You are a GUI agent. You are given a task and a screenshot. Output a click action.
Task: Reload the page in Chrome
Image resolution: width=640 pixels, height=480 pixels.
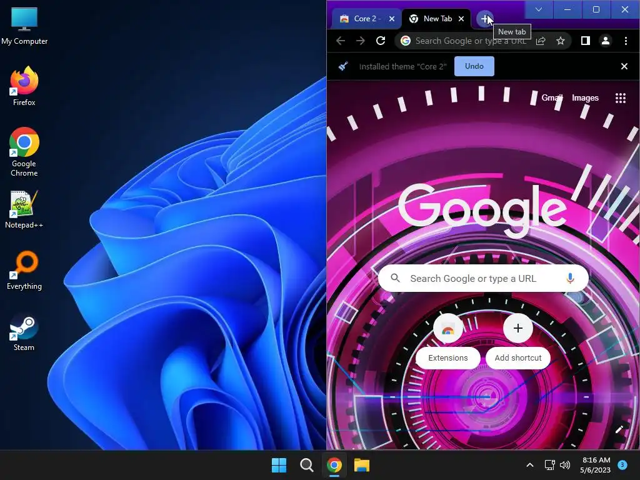click(x=381, y=41)
